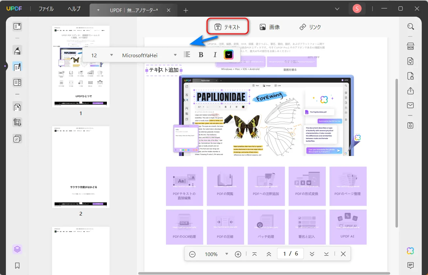Zoom out with the minus icon
The width and height of the screenshot is (428, 275).
[192, 254]
